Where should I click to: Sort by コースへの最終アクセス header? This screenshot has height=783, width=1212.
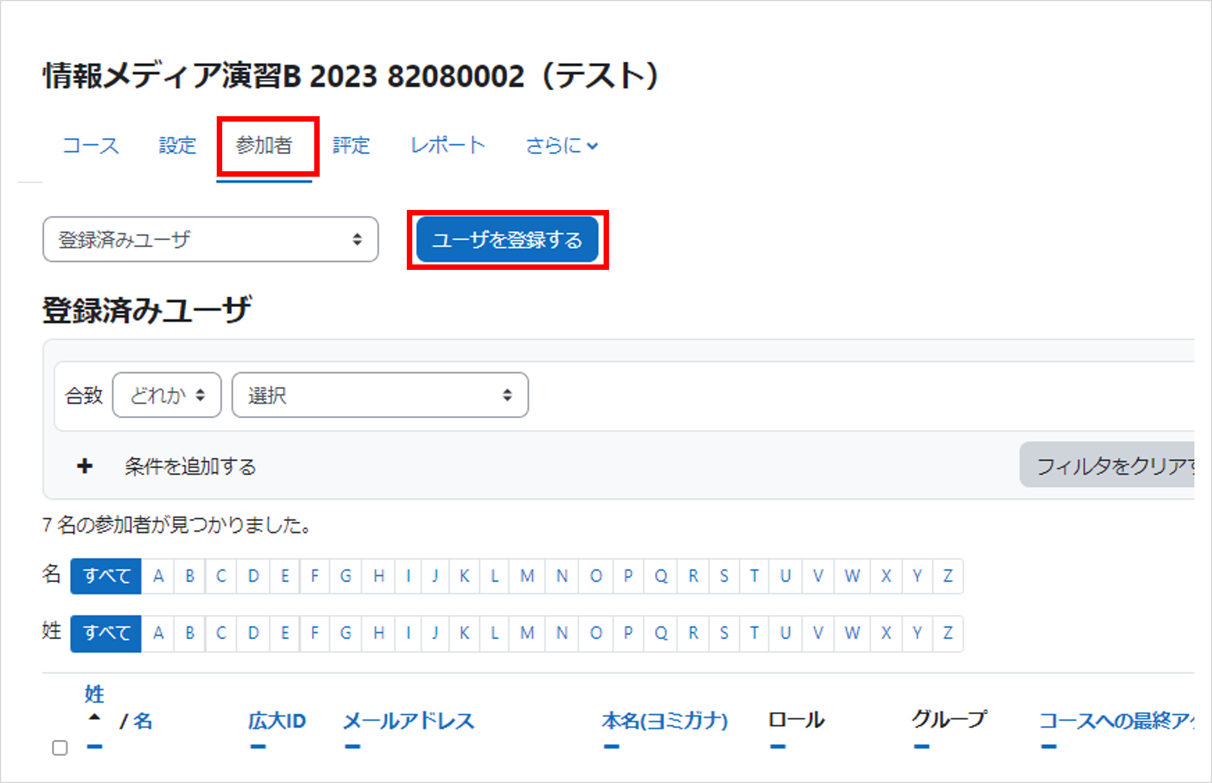pyautogui.click(x=1117, y=721)
